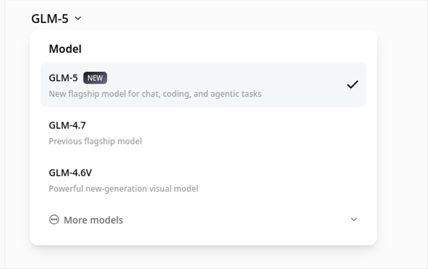Click the checkmark icon beside GLM-5
The image size is (428, 269).
[352, 84]
